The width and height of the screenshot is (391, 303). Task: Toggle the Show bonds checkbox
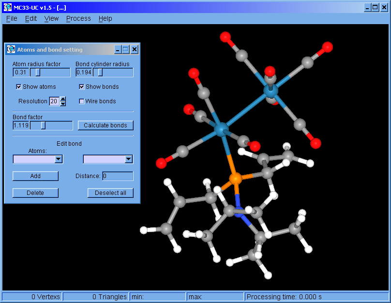(82, 87)
